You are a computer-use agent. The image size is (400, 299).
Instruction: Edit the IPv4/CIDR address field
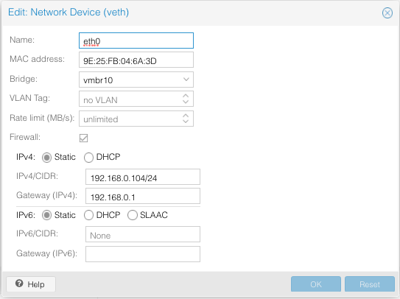pyautogui.click(x=143, y=177)
